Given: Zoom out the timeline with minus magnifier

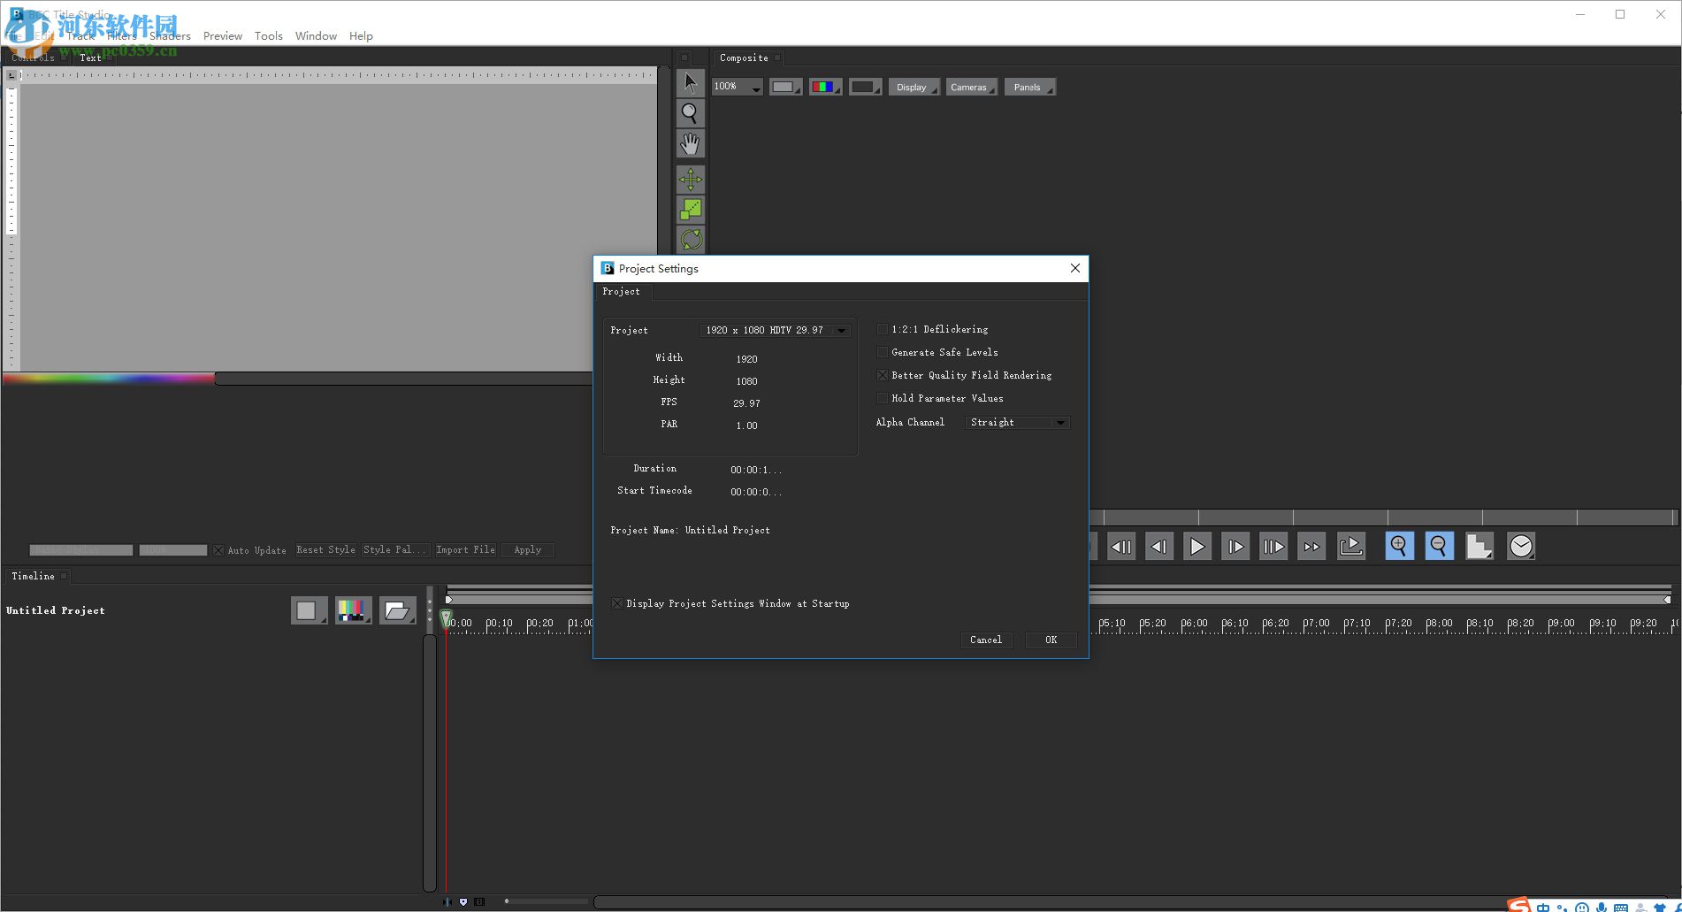Looking at the screenshot, I should (x=1439, y=546).
